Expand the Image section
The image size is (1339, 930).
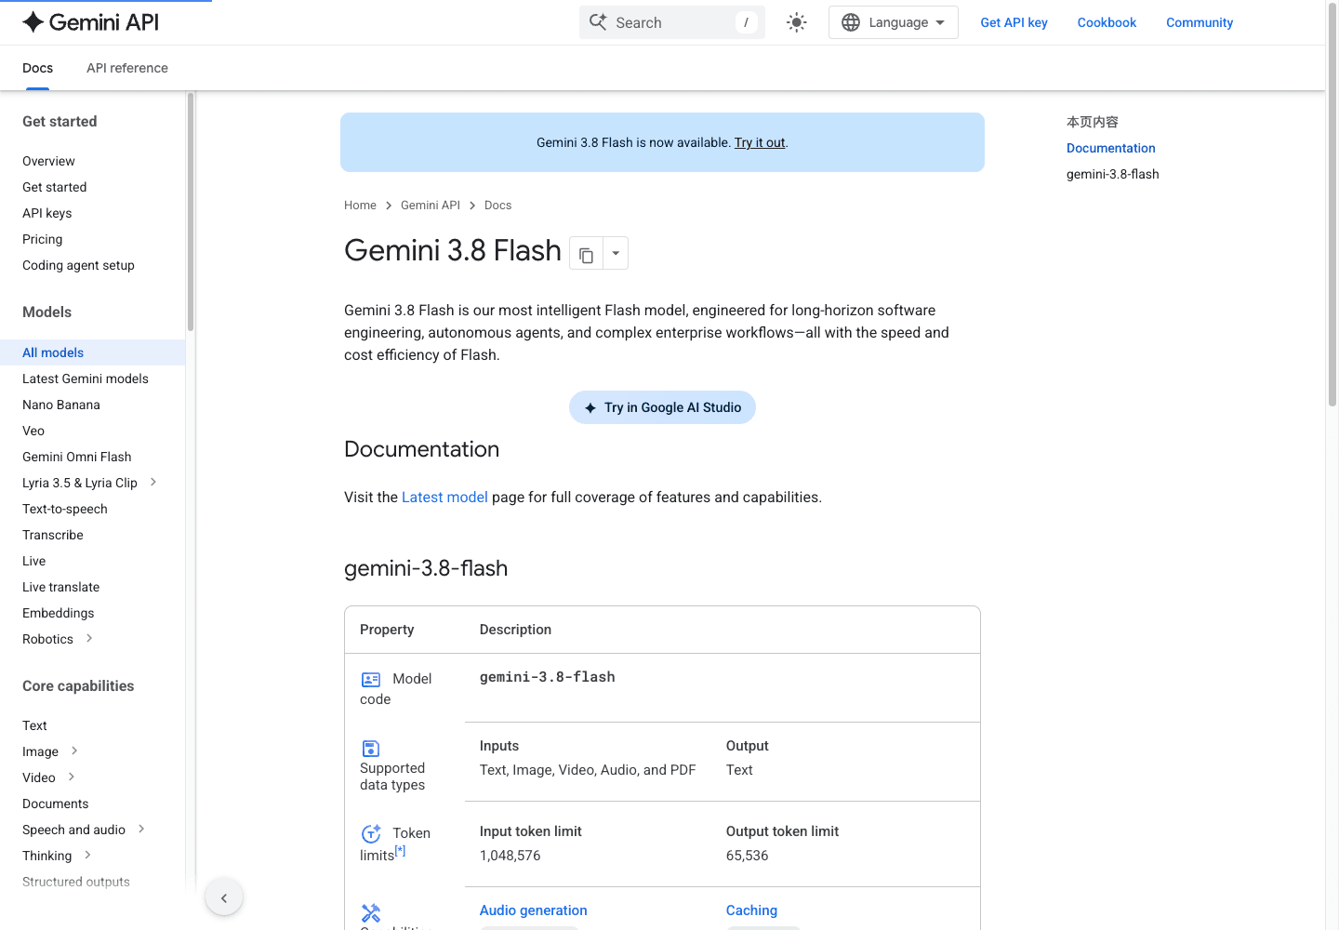pyautogui.click(x=74, y=751)
